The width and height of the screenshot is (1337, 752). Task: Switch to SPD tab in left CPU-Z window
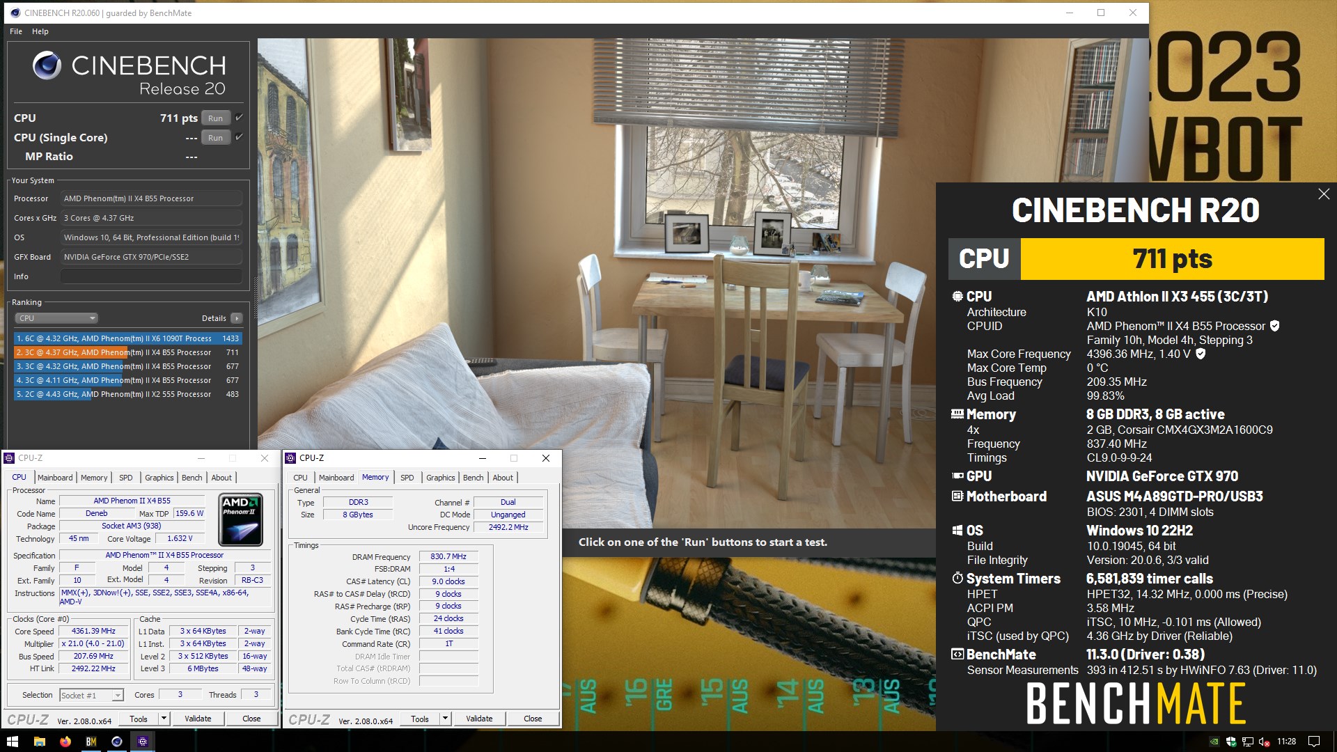tap(125, 478)
